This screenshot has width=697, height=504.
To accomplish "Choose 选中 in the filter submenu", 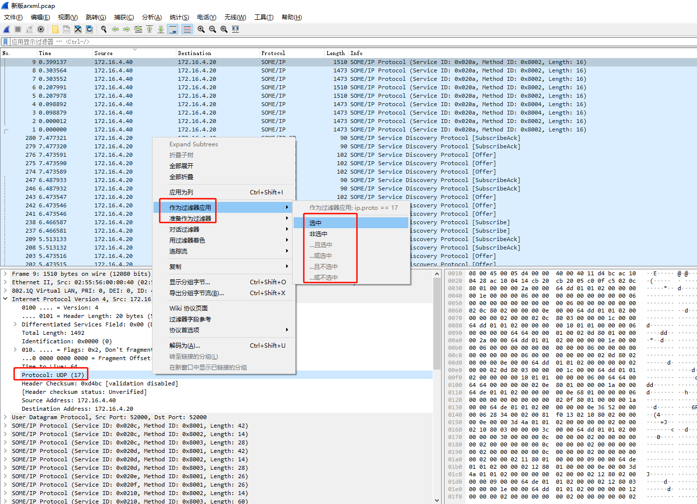I will (351, 223).
